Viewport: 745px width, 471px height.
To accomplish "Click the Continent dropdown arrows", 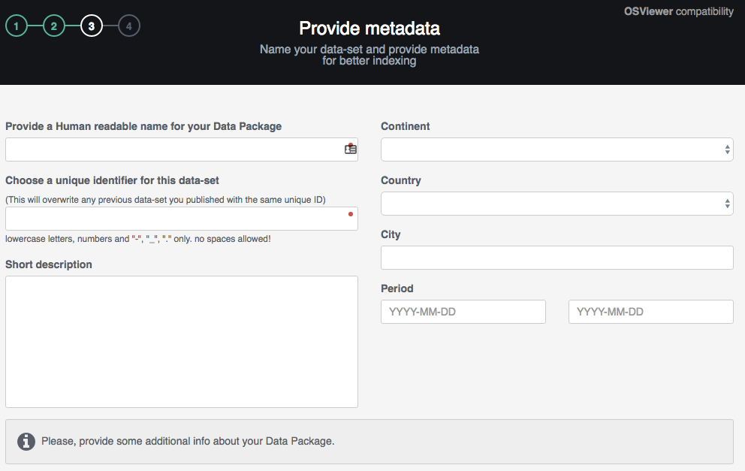I will [727, 149].
